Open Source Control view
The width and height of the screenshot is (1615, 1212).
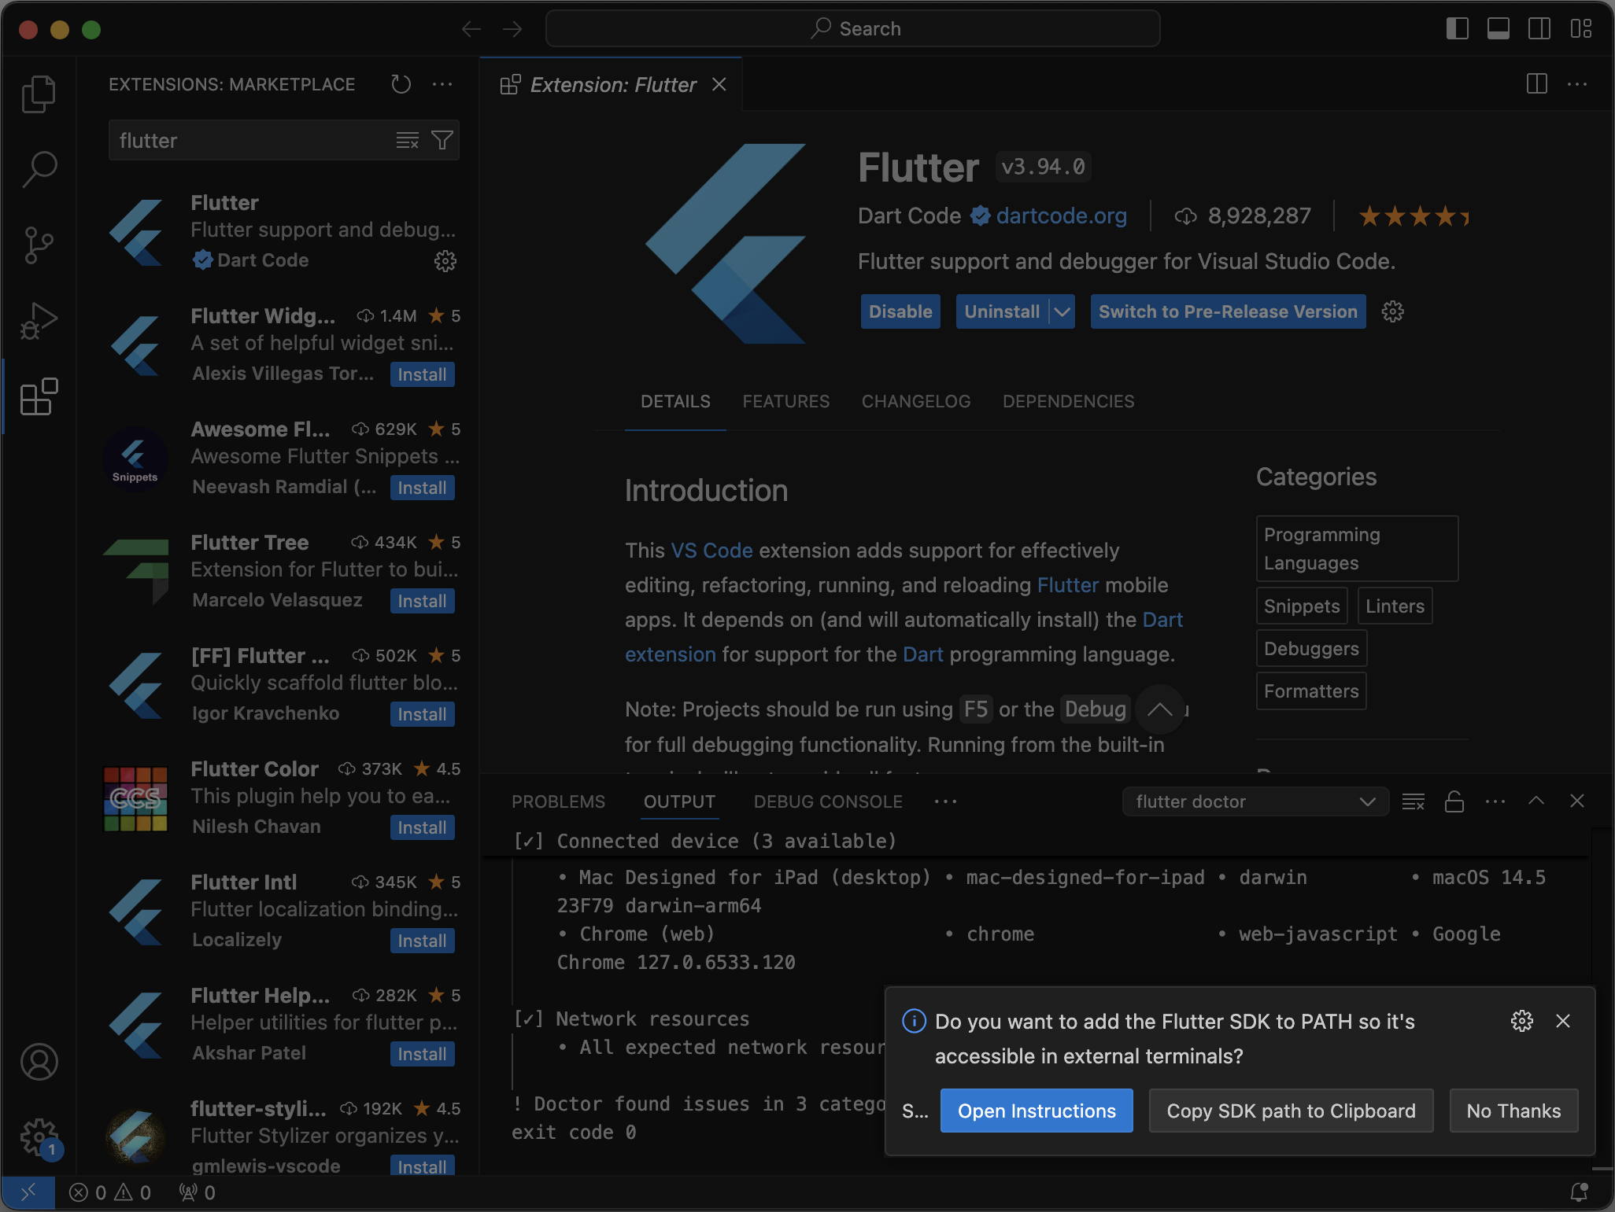click(x=39, y=245)
